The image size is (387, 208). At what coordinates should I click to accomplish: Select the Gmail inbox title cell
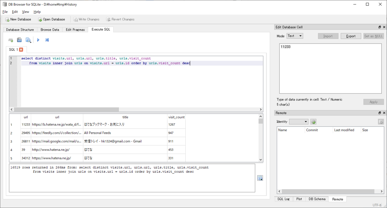pyautogui.click(x=125, y=141)
